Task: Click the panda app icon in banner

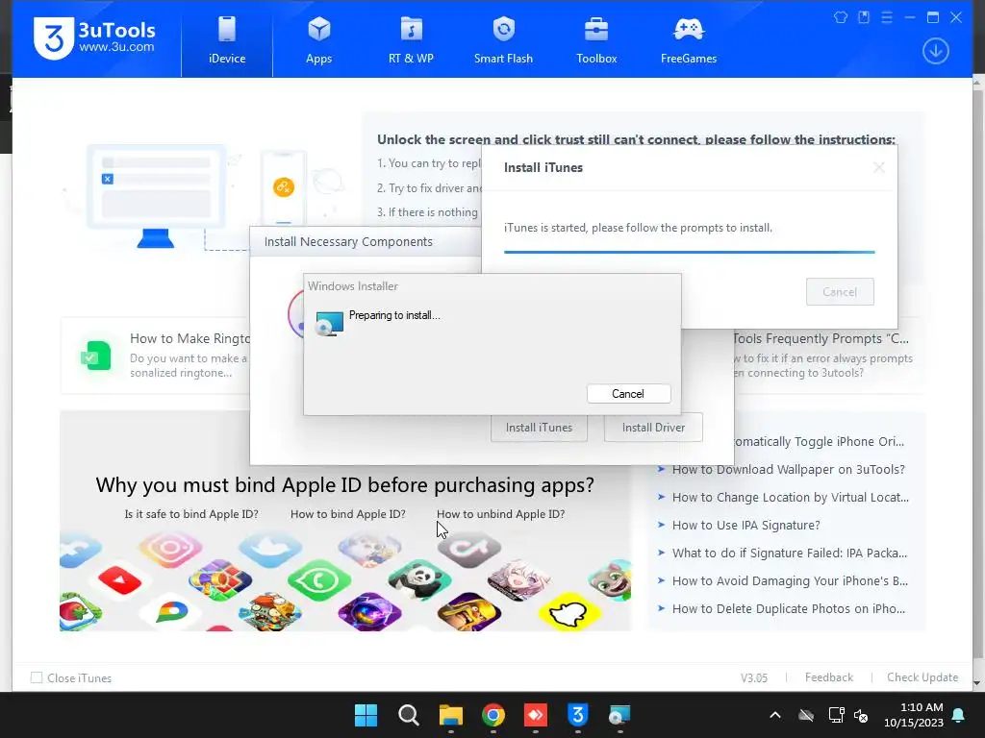Action: [419, 579]
